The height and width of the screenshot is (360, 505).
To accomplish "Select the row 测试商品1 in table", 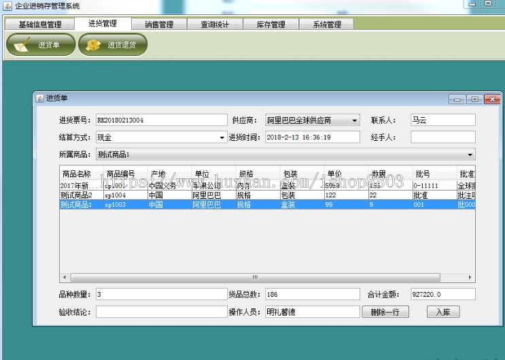I will click(267, 205).
